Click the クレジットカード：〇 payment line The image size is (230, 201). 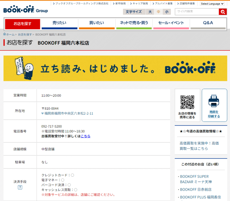(x=58, y=175)
